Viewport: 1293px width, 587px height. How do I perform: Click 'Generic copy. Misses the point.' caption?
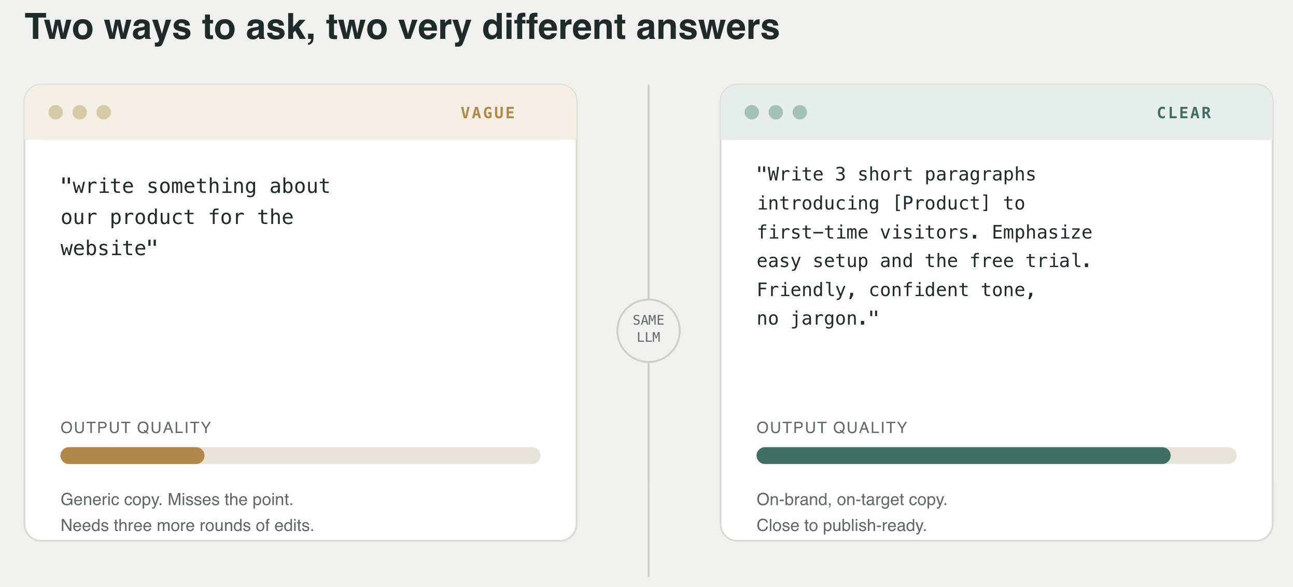point(177,499)
